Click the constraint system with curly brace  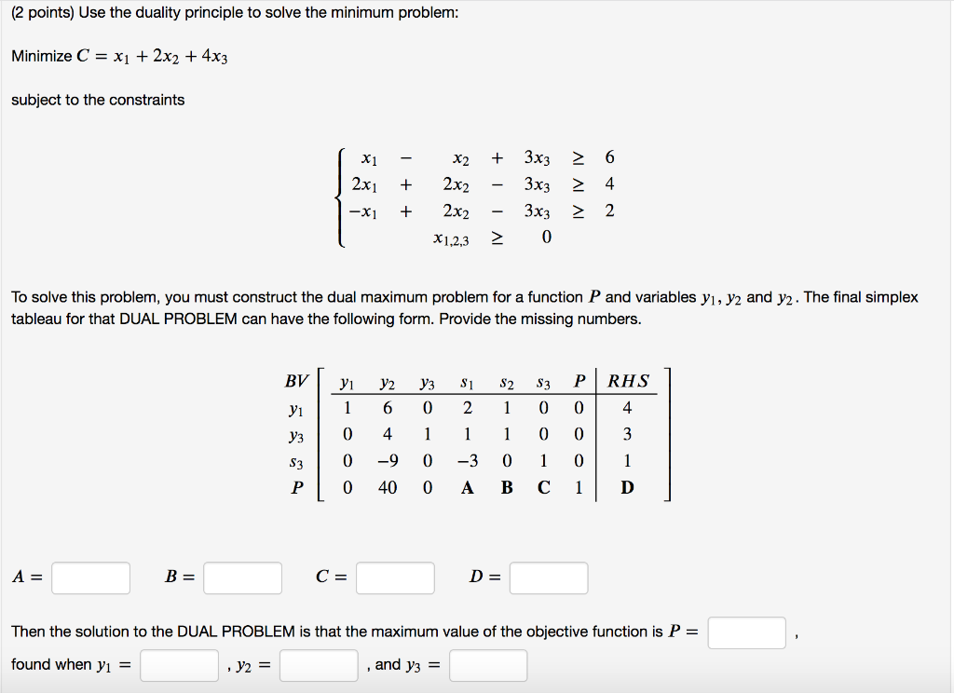[x=475, y=196]
